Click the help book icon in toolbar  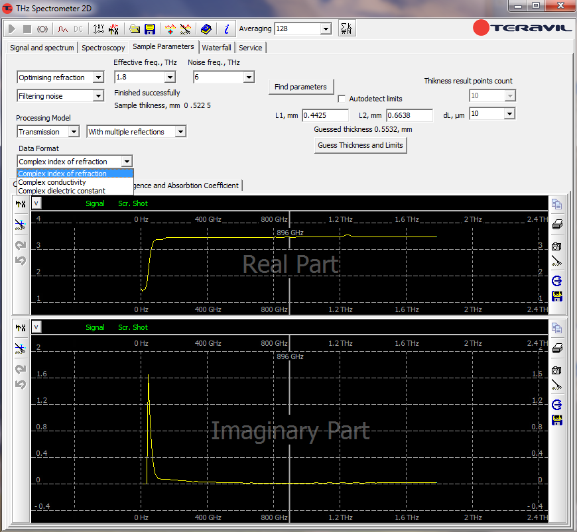pos(206,29)
